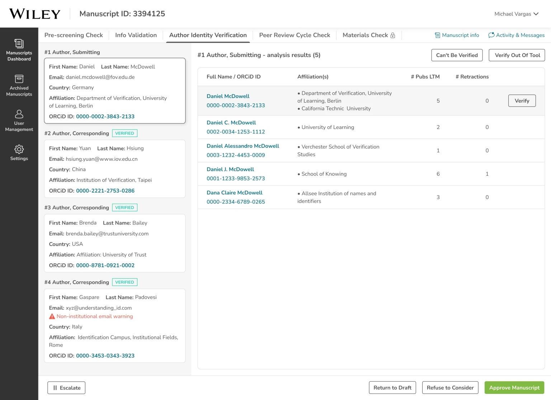Click the VERIFIED badge for #3 Author

coord(124,207)
